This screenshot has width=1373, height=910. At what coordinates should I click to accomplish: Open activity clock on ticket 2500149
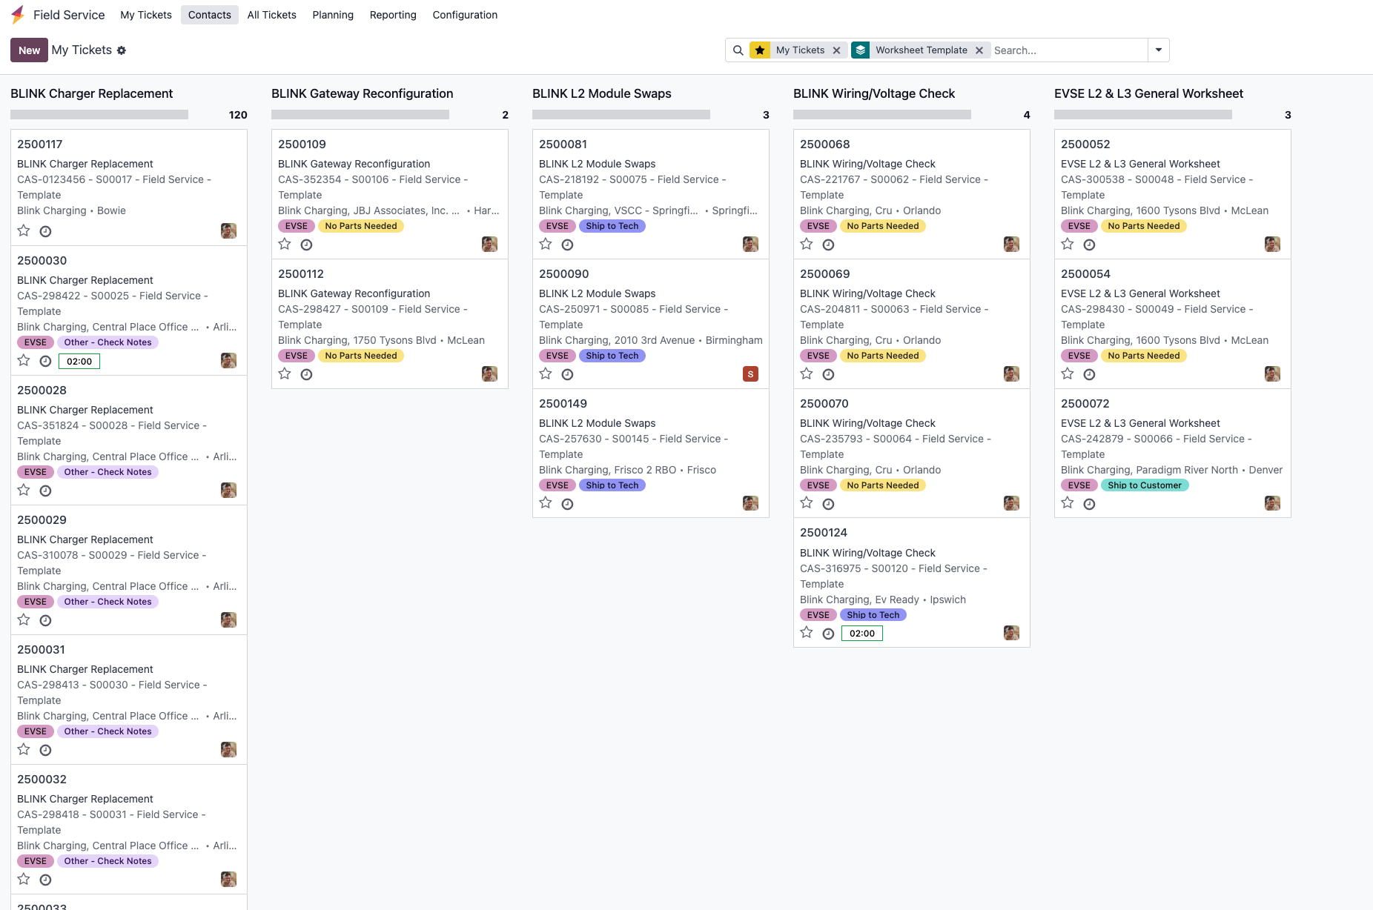coord(567,504)
